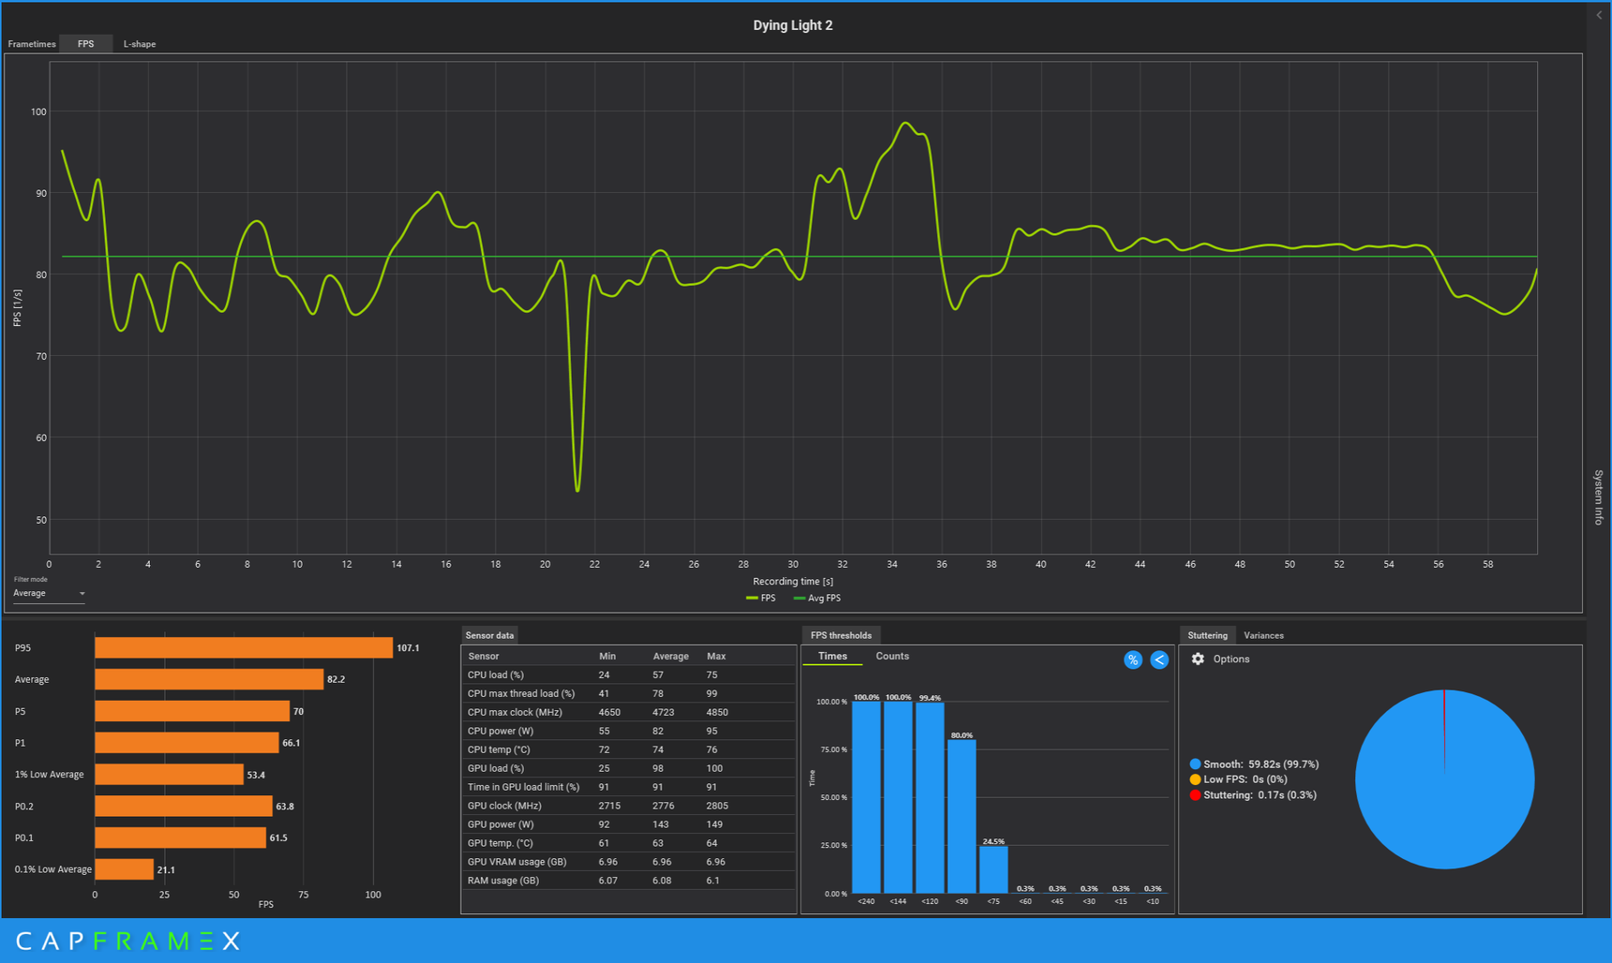The height and width of the screenshot is (963, 1612).
Task: Open the Filter mode Average dropdown
Action: pos(49,593)
